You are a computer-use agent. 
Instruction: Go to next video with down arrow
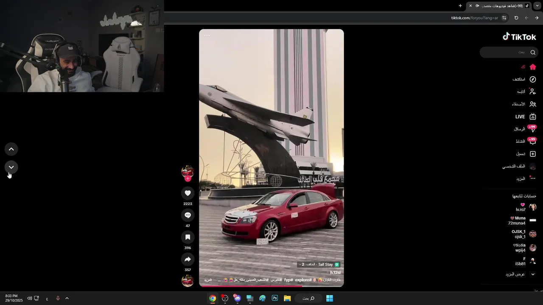11,167
